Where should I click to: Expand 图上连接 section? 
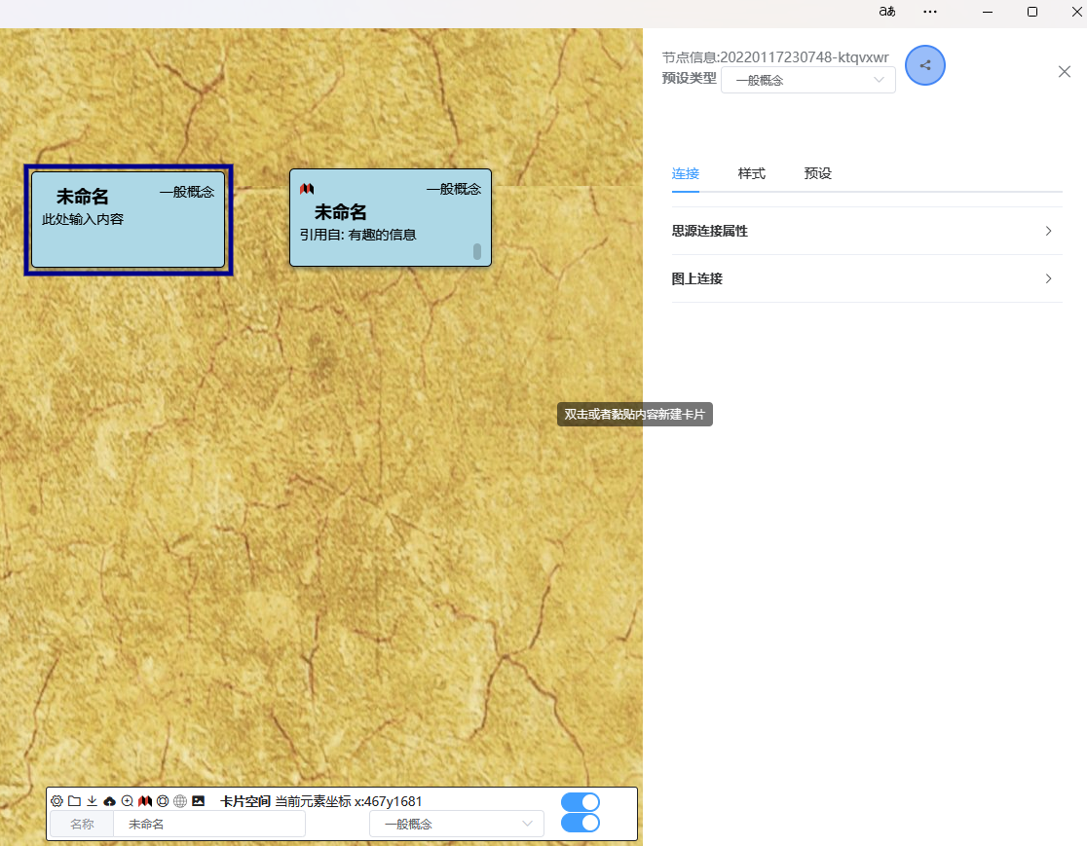pyautogui.click(x=867, y=278)
